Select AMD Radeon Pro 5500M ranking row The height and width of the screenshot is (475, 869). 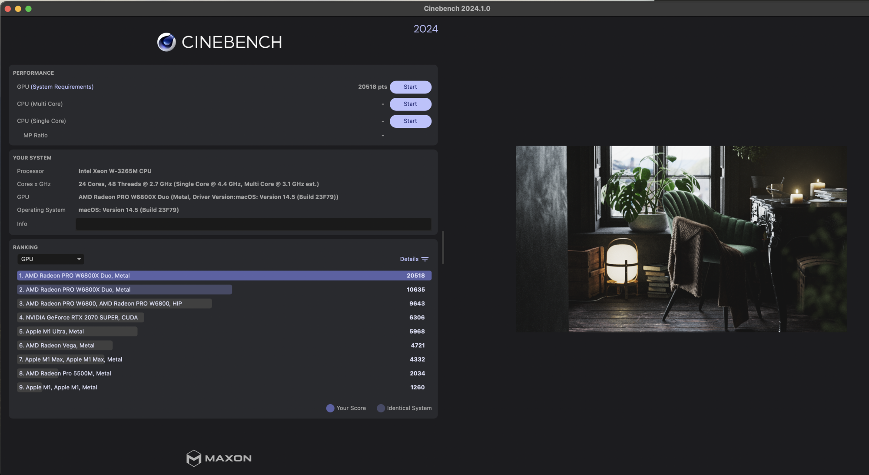224,373
